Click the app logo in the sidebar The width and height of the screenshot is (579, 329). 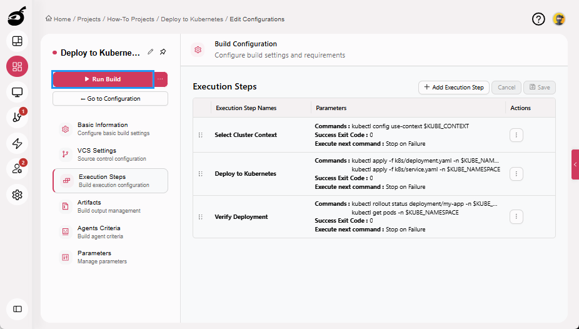click(17, 16)
